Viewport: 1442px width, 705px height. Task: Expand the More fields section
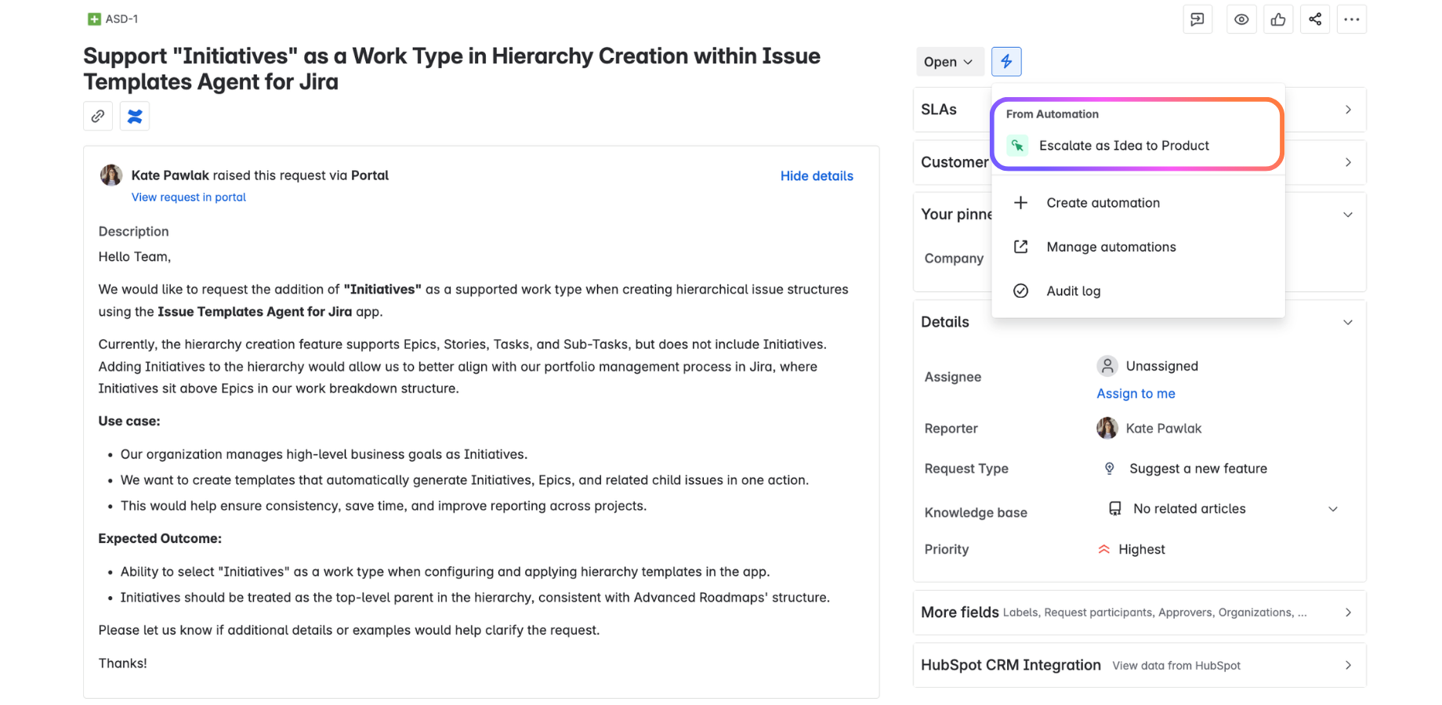click(1139, 613)
